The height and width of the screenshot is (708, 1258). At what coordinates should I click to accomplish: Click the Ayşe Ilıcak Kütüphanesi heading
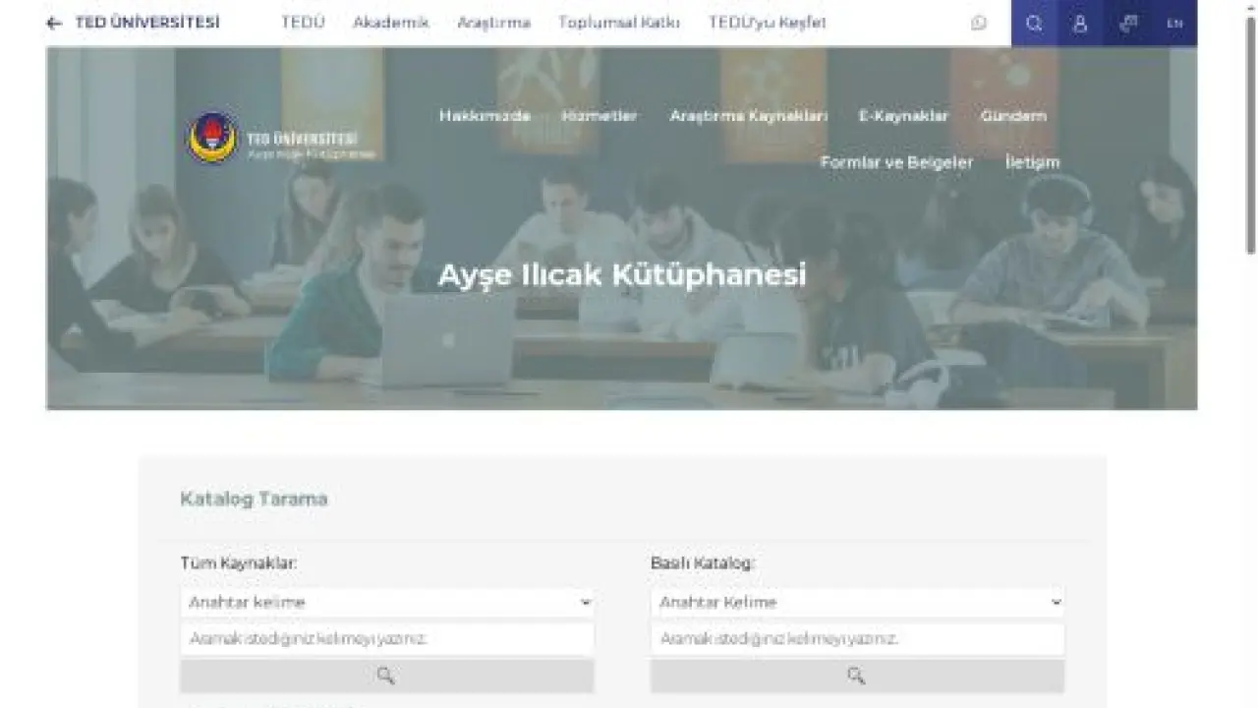click(x=622, y=275)
